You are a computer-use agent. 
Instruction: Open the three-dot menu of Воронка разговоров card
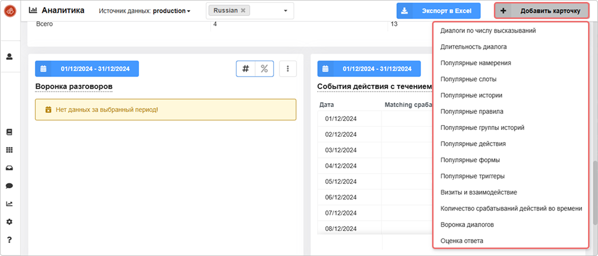click(288, 69)
